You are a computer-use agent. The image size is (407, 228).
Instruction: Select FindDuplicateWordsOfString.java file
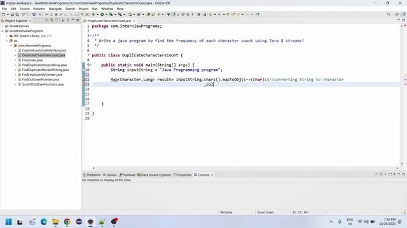tap(45, 70)
